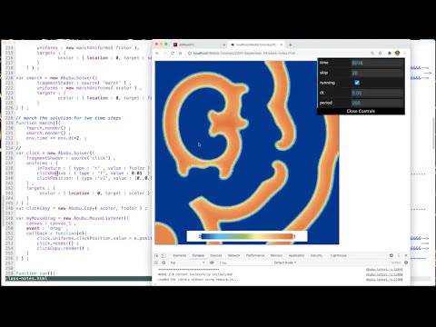Viewport: 436px width, 327px height.
Task: Click the browser forward arrow
Action: coord(164,53)
